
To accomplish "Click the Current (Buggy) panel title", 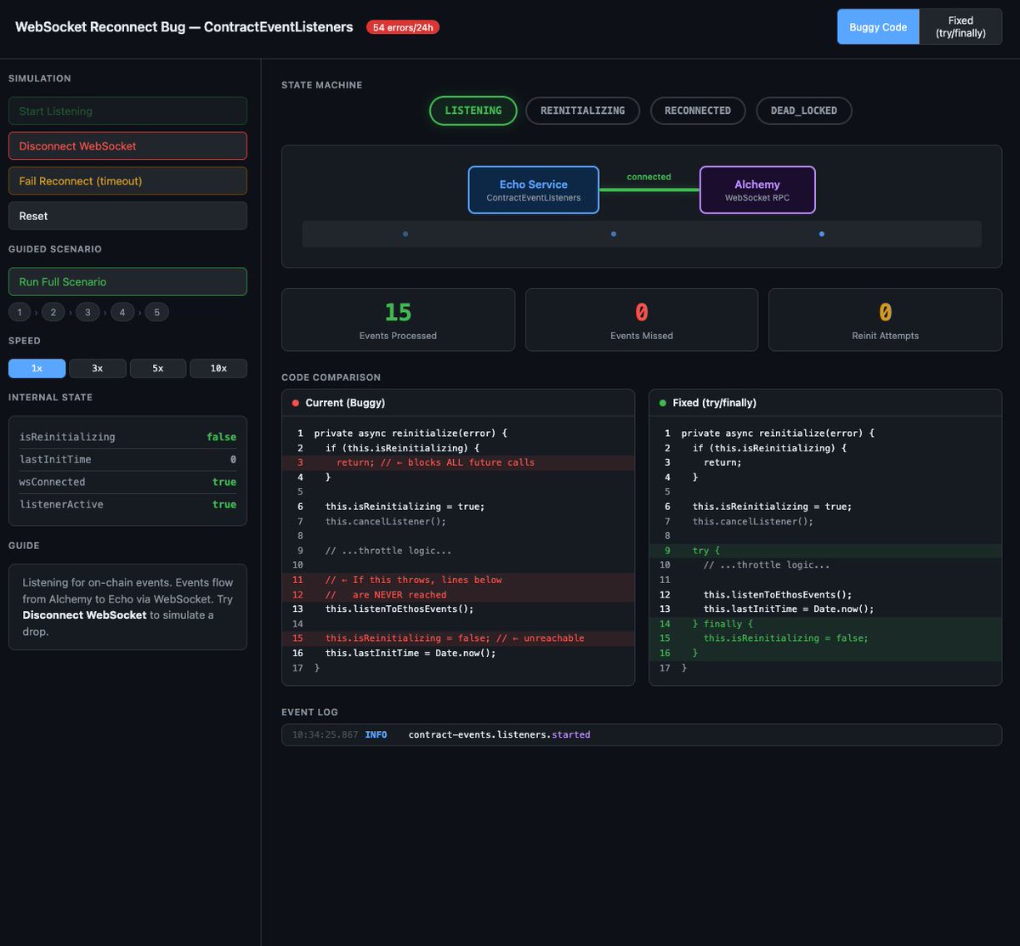I will coord(345,403).
